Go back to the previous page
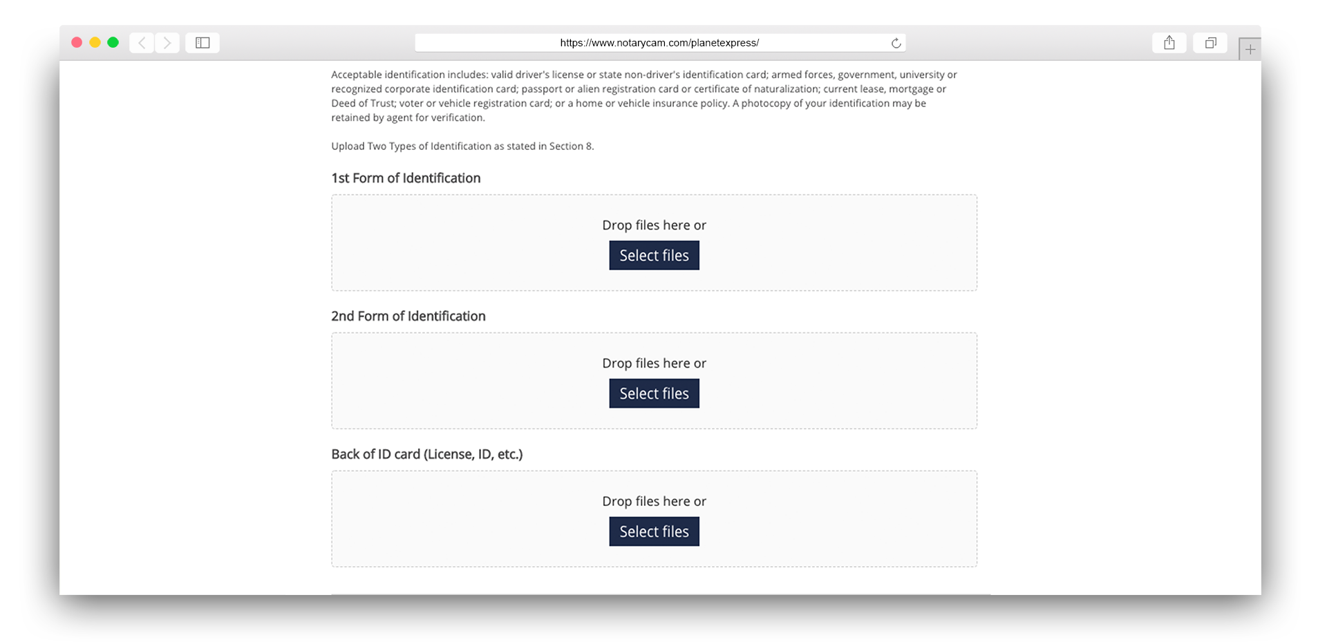The image size is (1327, 642). [142, 43]
